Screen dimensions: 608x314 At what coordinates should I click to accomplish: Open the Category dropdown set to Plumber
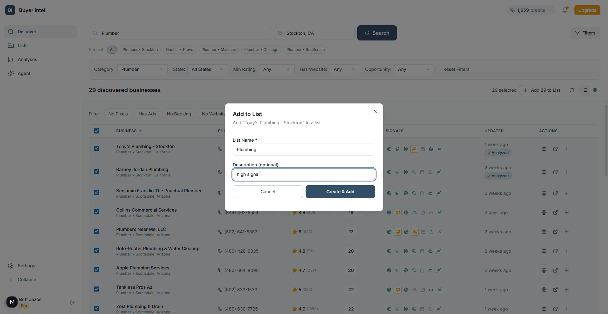click(142, 69)
